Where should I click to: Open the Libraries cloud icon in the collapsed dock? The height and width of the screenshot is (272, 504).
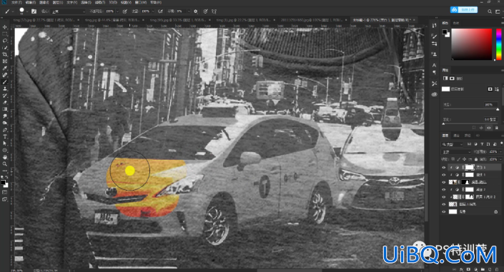(434, 94)
